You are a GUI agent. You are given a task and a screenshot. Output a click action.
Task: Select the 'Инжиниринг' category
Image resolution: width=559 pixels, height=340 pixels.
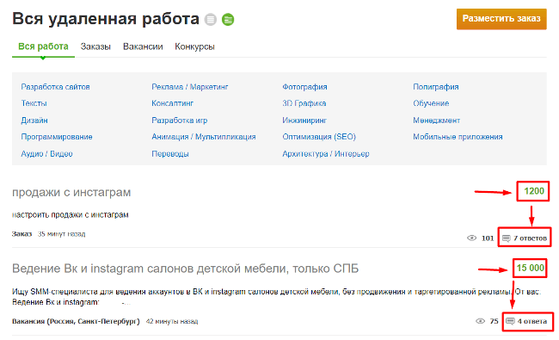[304, 121]
